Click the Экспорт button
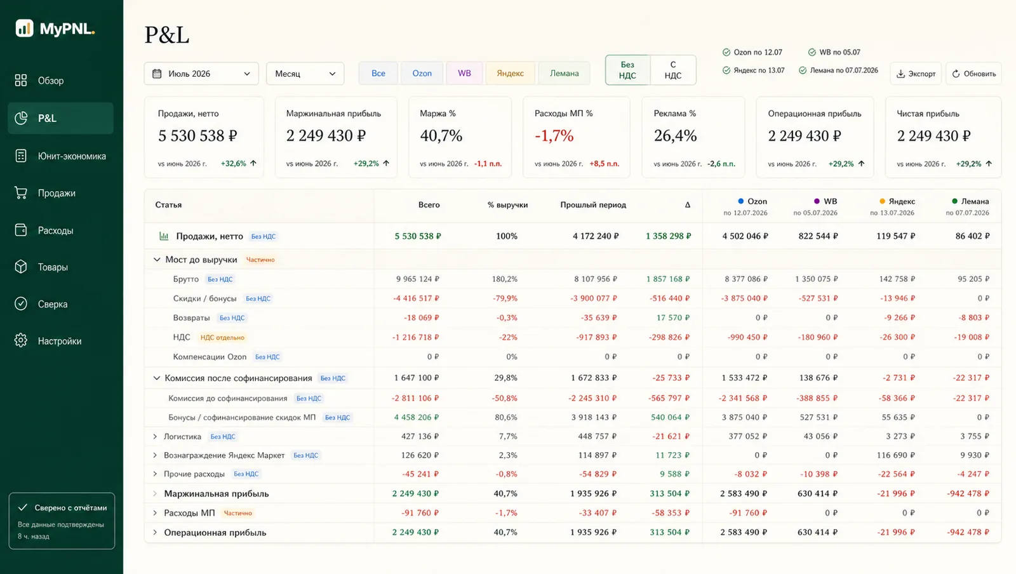 click(916, 74)
